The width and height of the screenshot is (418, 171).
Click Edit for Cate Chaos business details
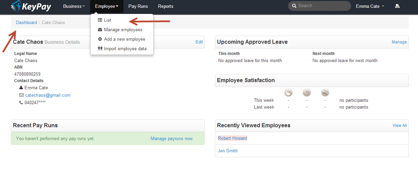199,42
